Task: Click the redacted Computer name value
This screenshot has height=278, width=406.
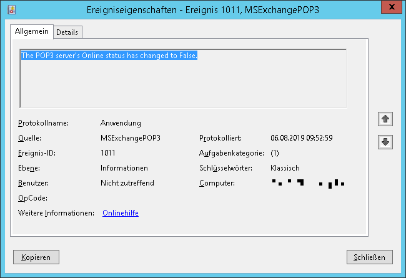Action: point(307,183)
